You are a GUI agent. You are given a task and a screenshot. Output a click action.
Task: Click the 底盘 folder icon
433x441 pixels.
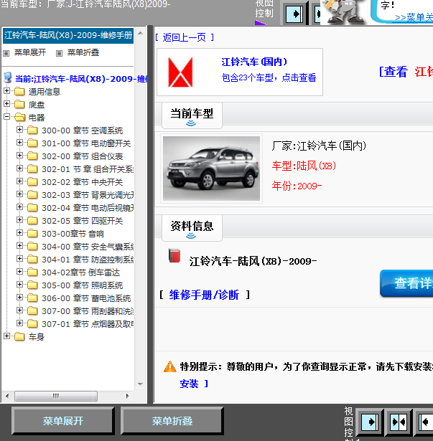coord(19,105)
